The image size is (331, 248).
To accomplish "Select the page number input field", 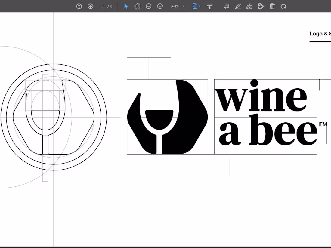I will 102,6.
